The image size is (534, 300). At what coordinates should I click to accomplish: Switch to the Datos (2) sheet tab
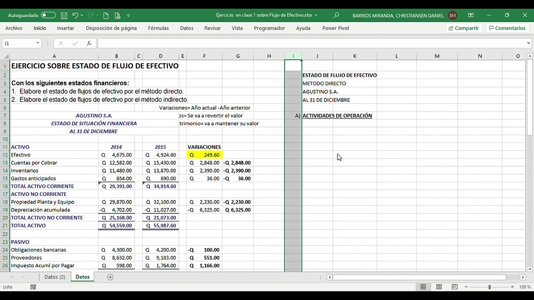point(55,277)
